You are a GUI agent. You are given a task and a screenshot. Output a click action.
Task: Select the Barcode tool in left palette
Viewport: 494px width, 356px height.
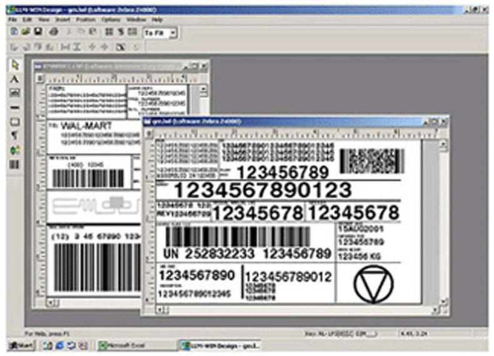point(15,164)
